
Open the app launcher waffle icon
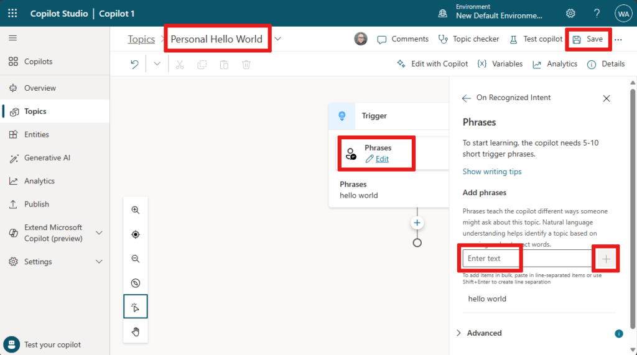12,14
